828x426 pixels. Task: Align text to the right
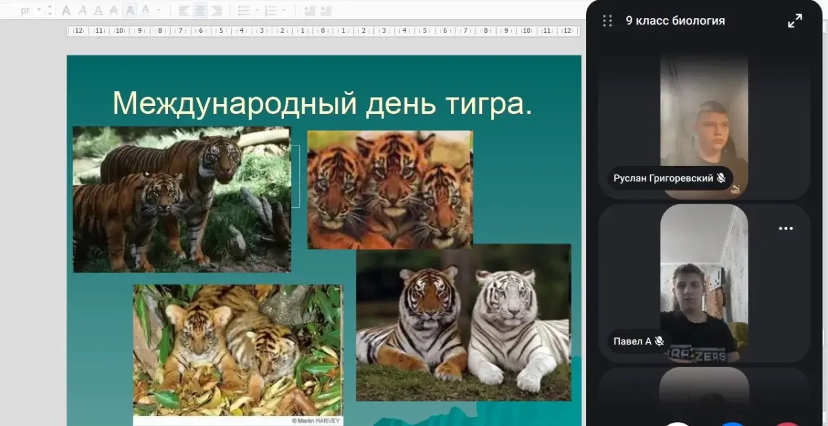(216, 10)
